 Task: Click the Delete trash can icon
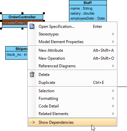coord(32,74)
